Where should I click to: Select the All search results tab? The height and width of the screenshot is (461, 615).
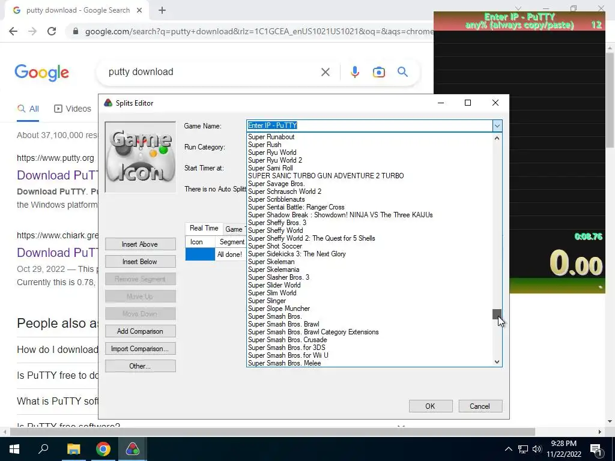coord(28,109)
